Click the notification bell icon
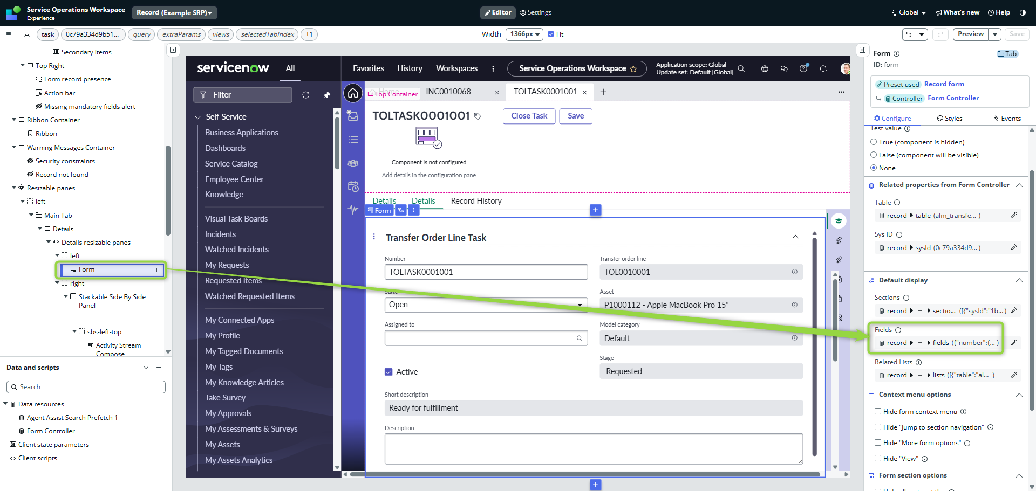Image resolution: width=1036 pixels, height=491 pixels. coord(823,69)
